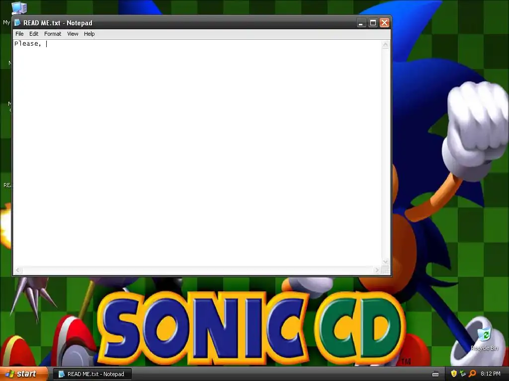Select the Recycle Bin desktop icon
Screen dimensions: 509x381
[x=484, y=339]
